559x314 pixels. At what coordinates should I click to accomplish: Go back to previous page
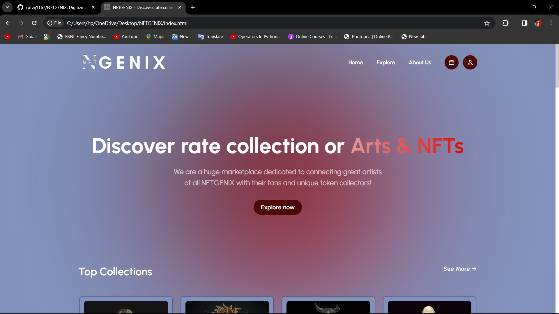point(8,23)
